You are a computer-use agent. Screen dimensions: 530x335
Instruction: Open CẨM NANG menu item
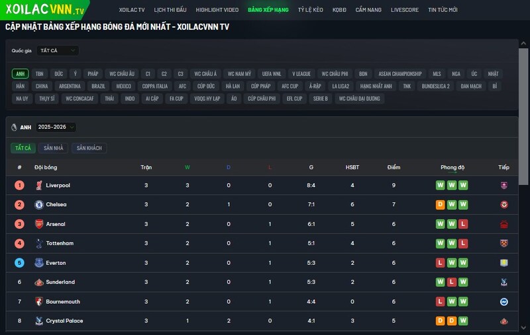tap(368, 10)
